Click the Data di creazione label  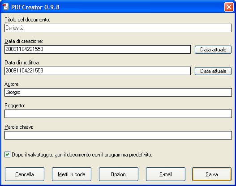click(24, 41)
